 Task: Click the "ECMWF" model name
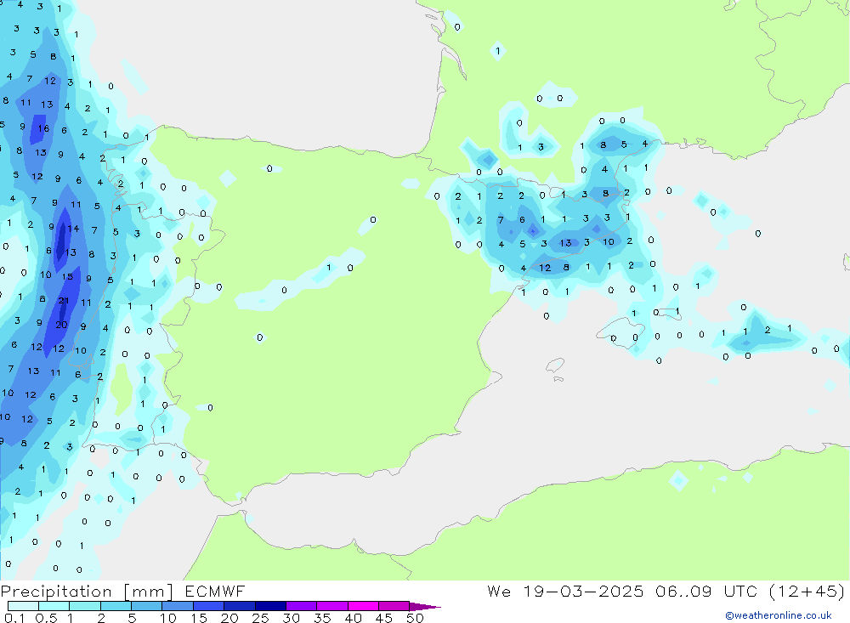215,592
